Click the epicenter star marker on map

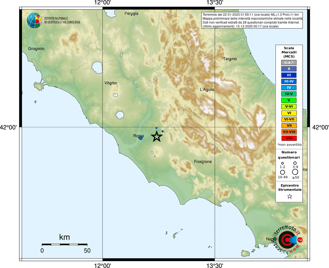[157, 136]
